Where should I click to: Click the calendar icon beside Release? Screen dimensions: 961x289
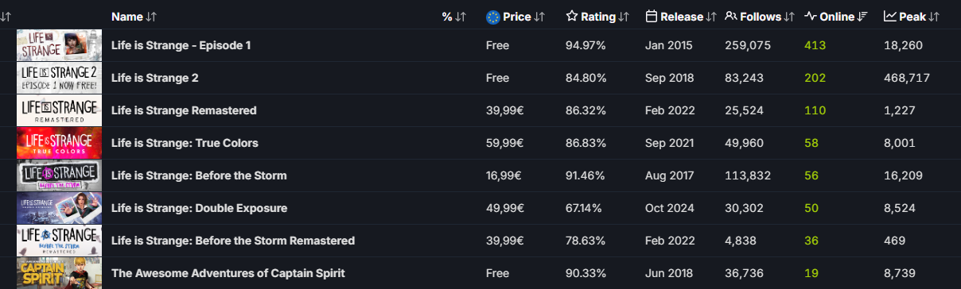pyautogui.click(x=651, y=16)
